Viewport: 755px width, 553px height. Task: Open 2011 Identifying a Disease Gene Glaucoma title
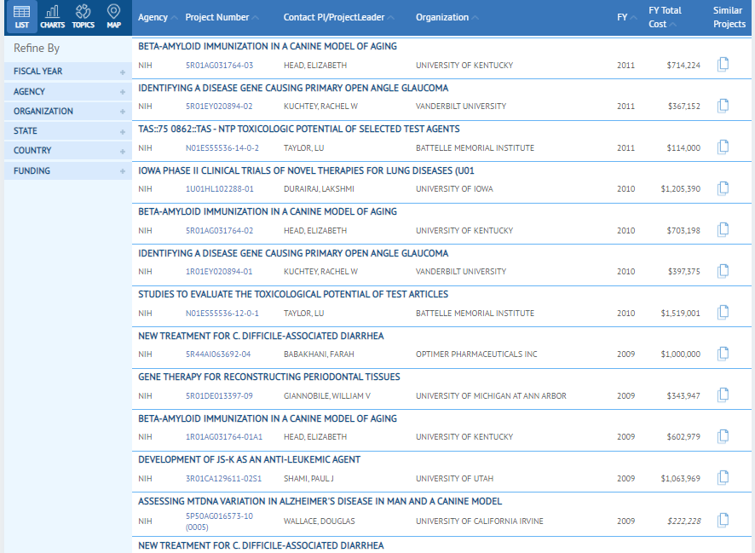pos(293,88)
